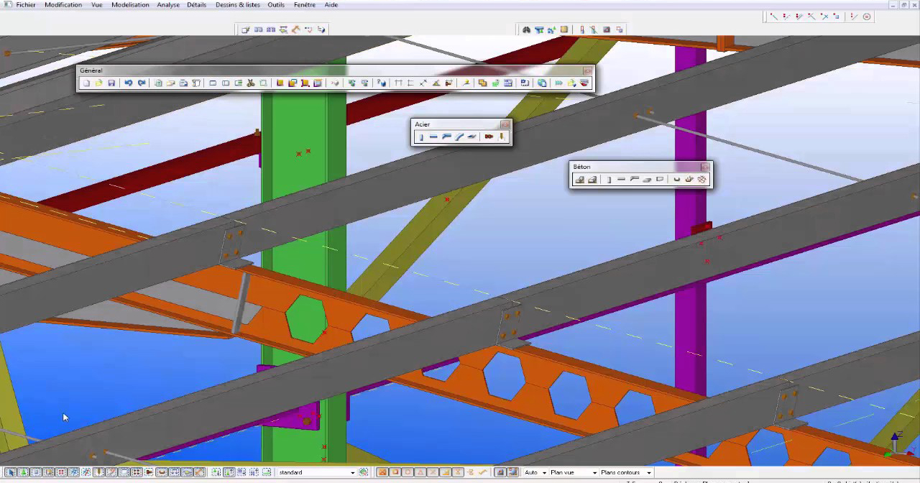Click the new model icon in Général toolbar

tap(86, 83)
